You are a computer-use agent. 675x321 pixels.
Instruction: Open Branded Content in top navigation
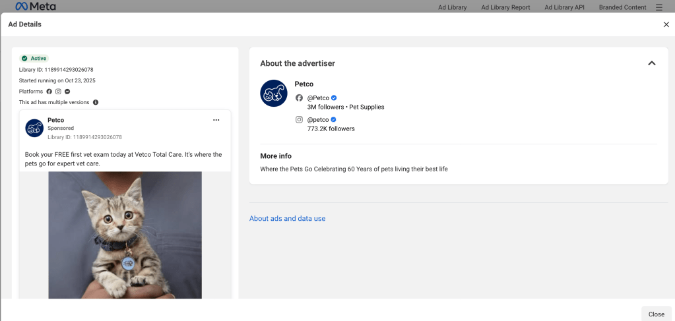click(622, 7)
